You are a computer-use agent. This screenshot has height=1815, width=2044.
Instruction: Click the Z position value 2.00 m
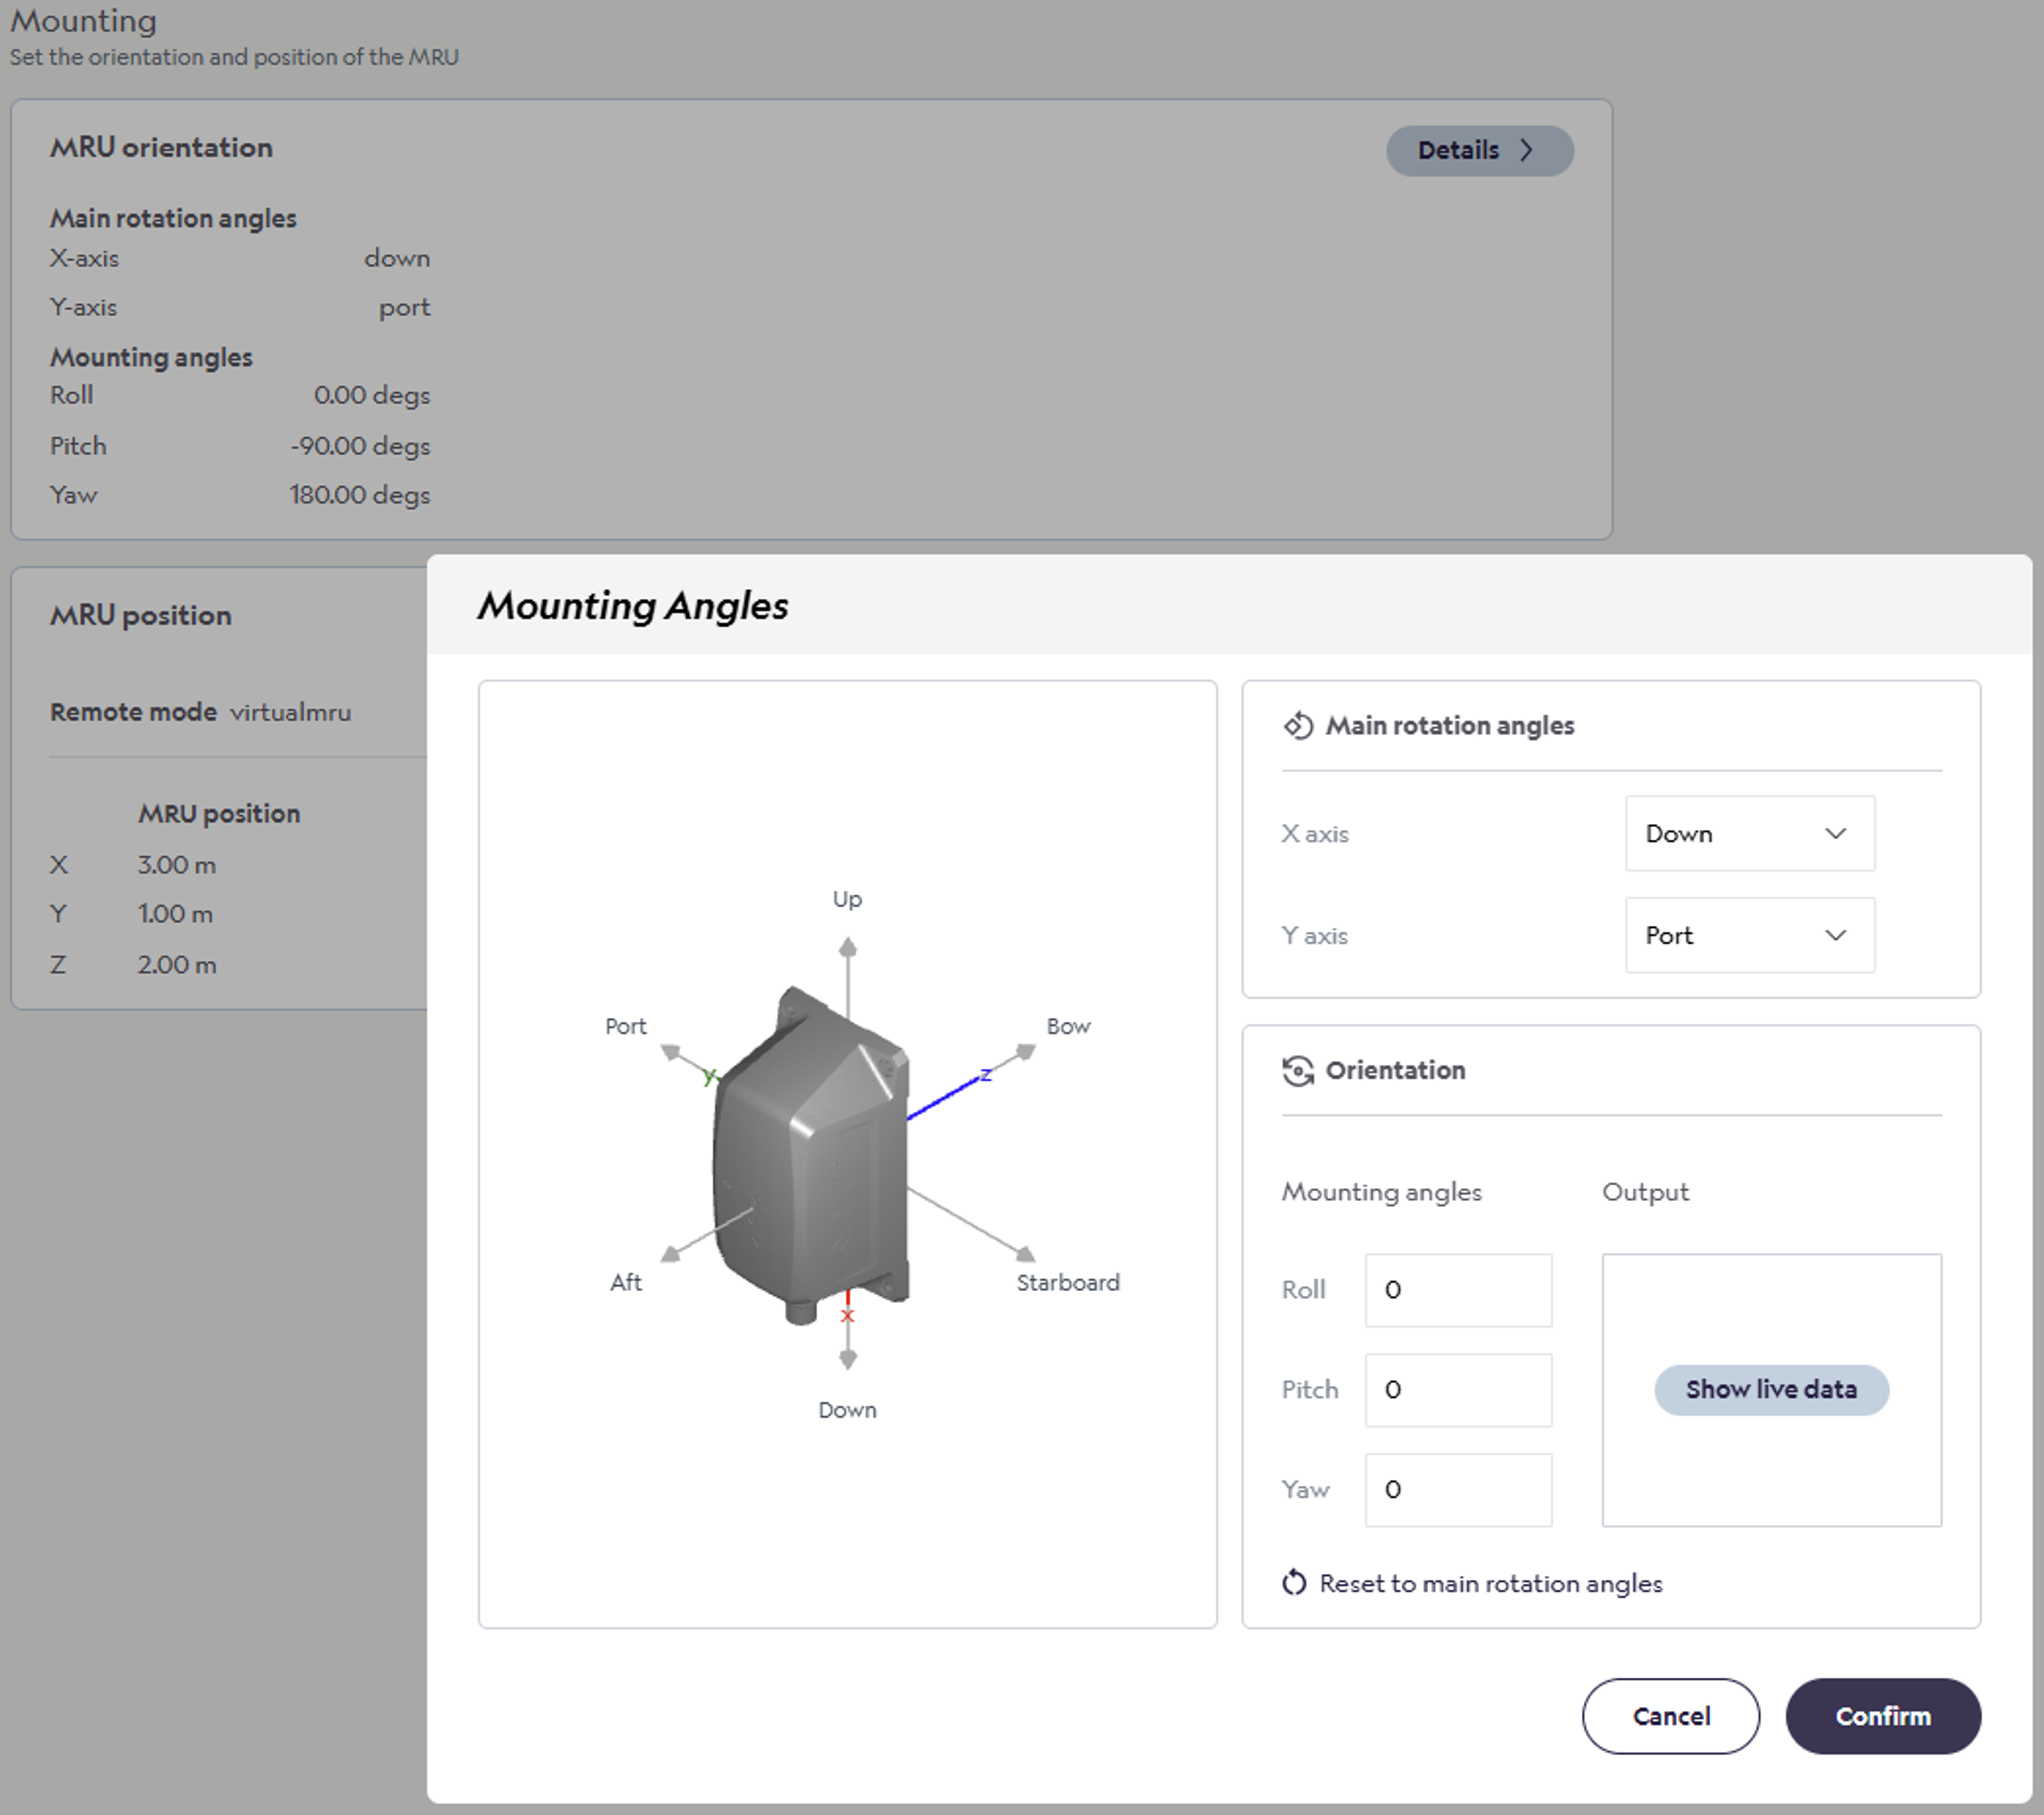(177, 965)
